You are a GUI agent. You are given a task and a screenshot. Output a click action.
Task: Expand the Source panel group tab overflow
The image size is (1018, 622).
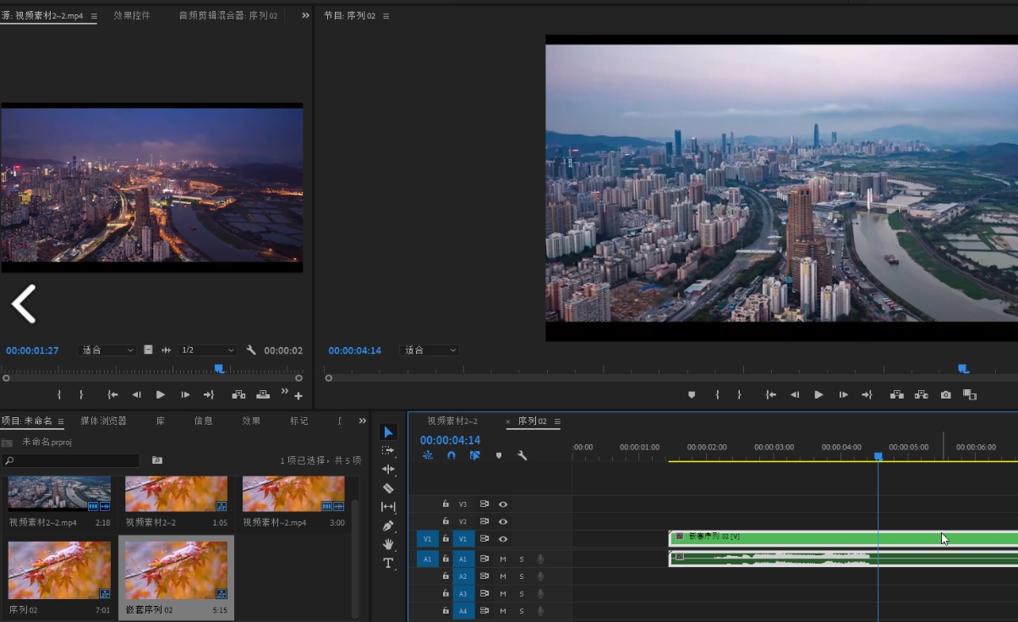click(x=305, y=15)
